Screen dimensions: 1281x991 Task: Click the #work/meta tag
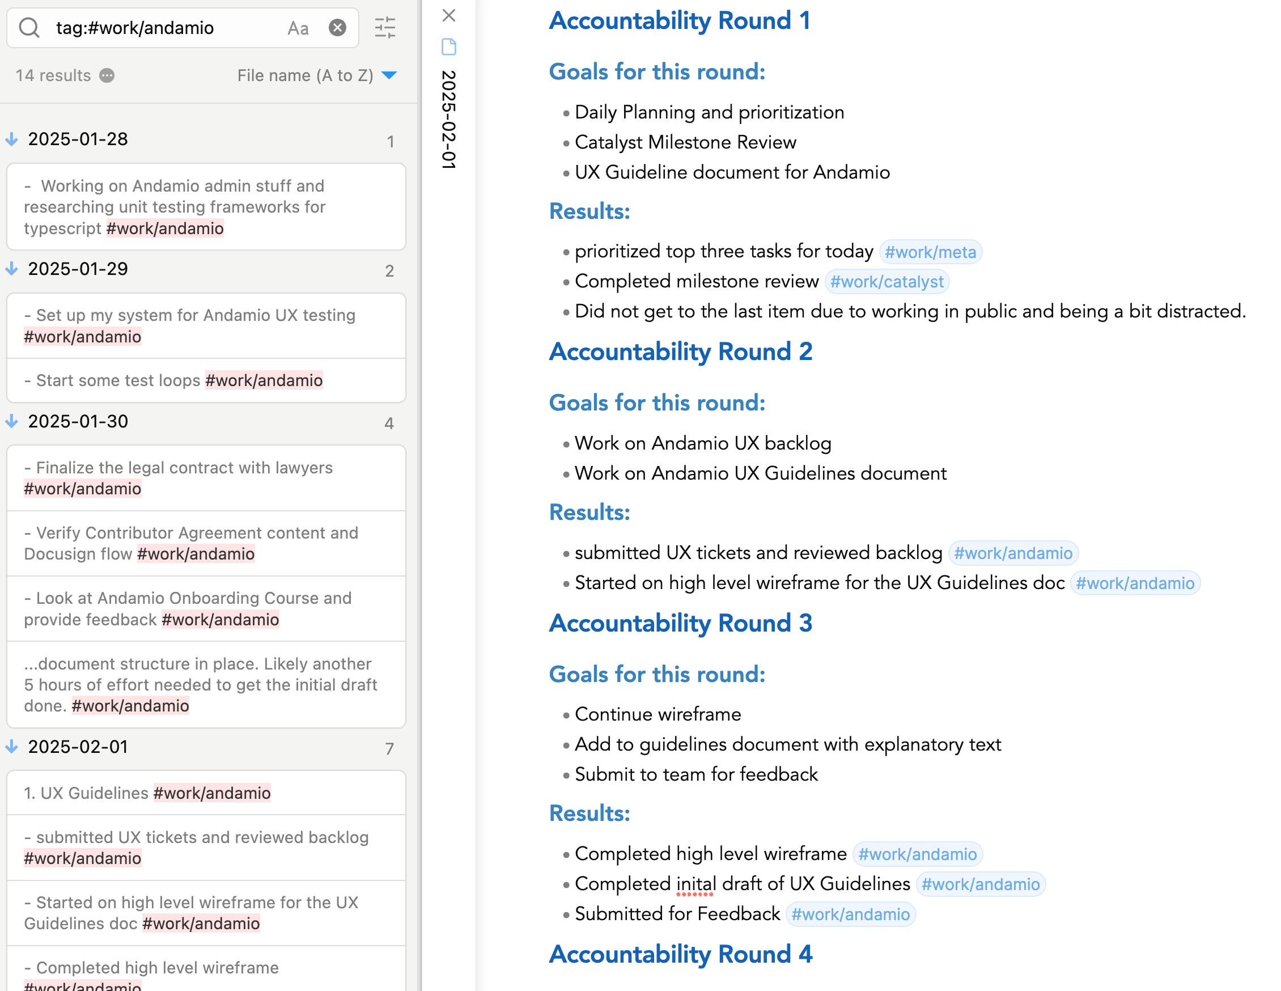click(x=930, y=252)
